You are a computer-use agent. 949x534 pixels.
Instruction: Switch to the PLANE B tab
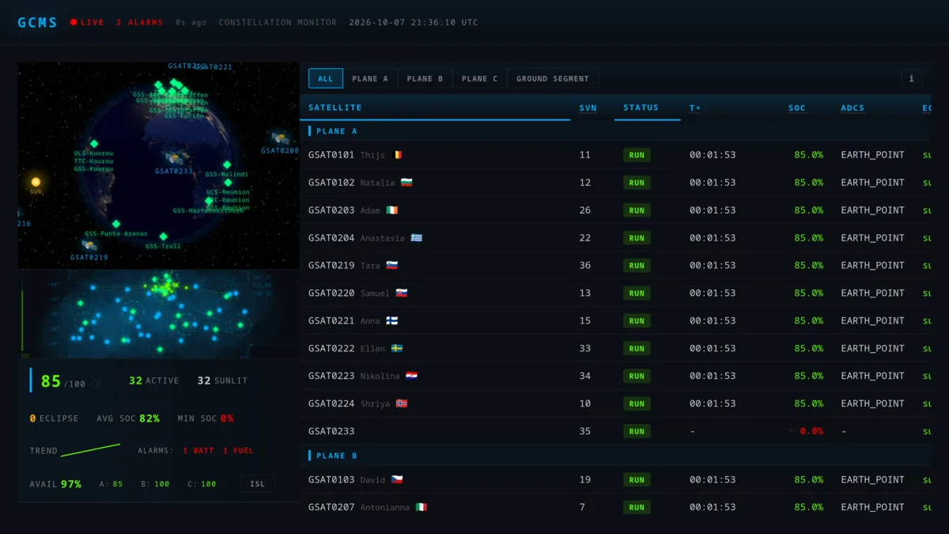click(x=425, y=78)
